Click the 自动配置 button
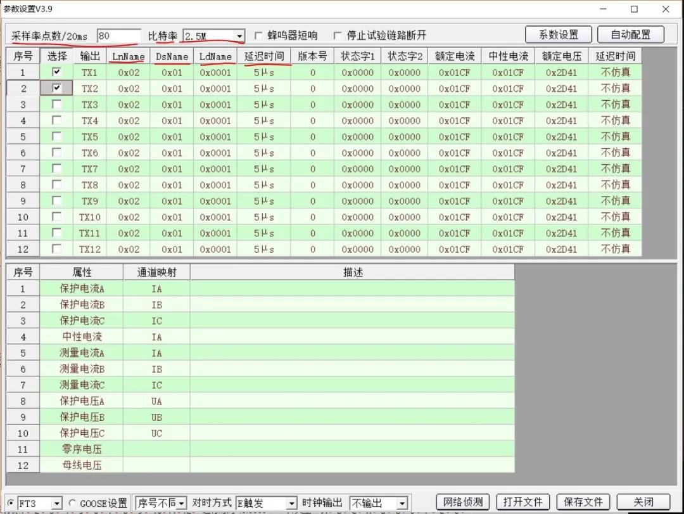684x514 pixels. (x=629, y=34)
